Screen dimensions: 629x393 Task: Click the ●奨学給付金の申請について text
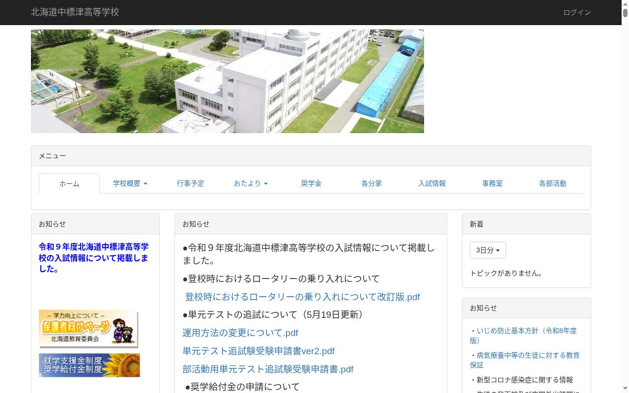pyautogui.click(x=242, y=387)
